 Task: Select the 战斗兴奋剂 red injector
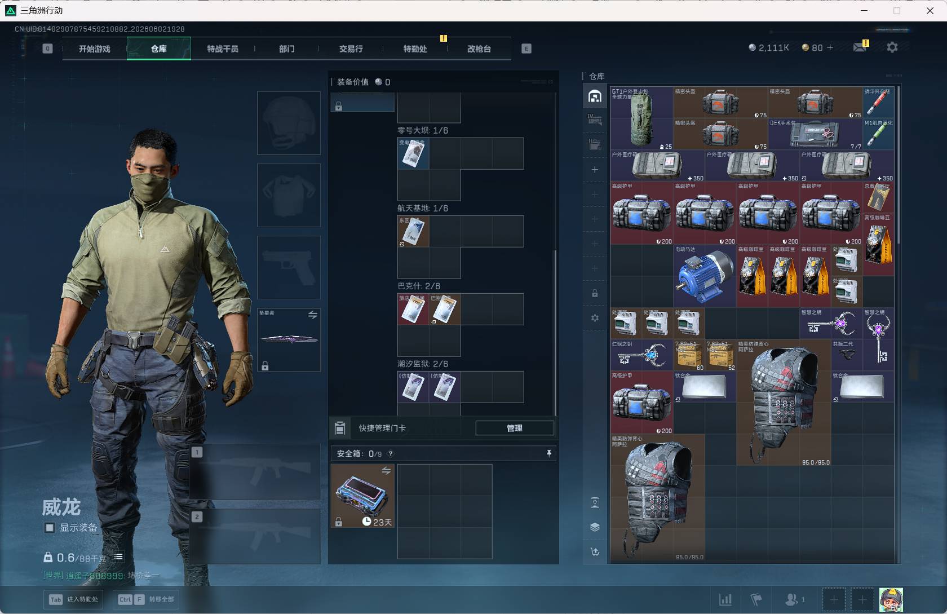pyautogui.click(x=878, y=103)
